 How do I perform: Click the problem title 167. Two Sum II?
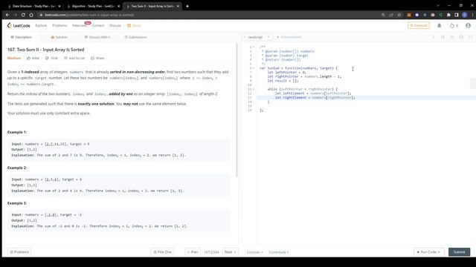45,50
